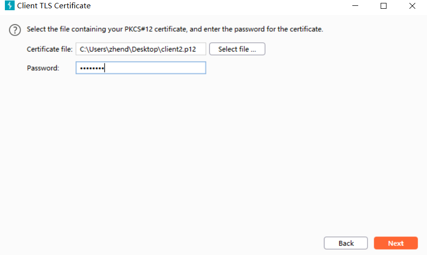Click the lightning bolt app icon
427x255 pixels.
(x=9, y=6)
